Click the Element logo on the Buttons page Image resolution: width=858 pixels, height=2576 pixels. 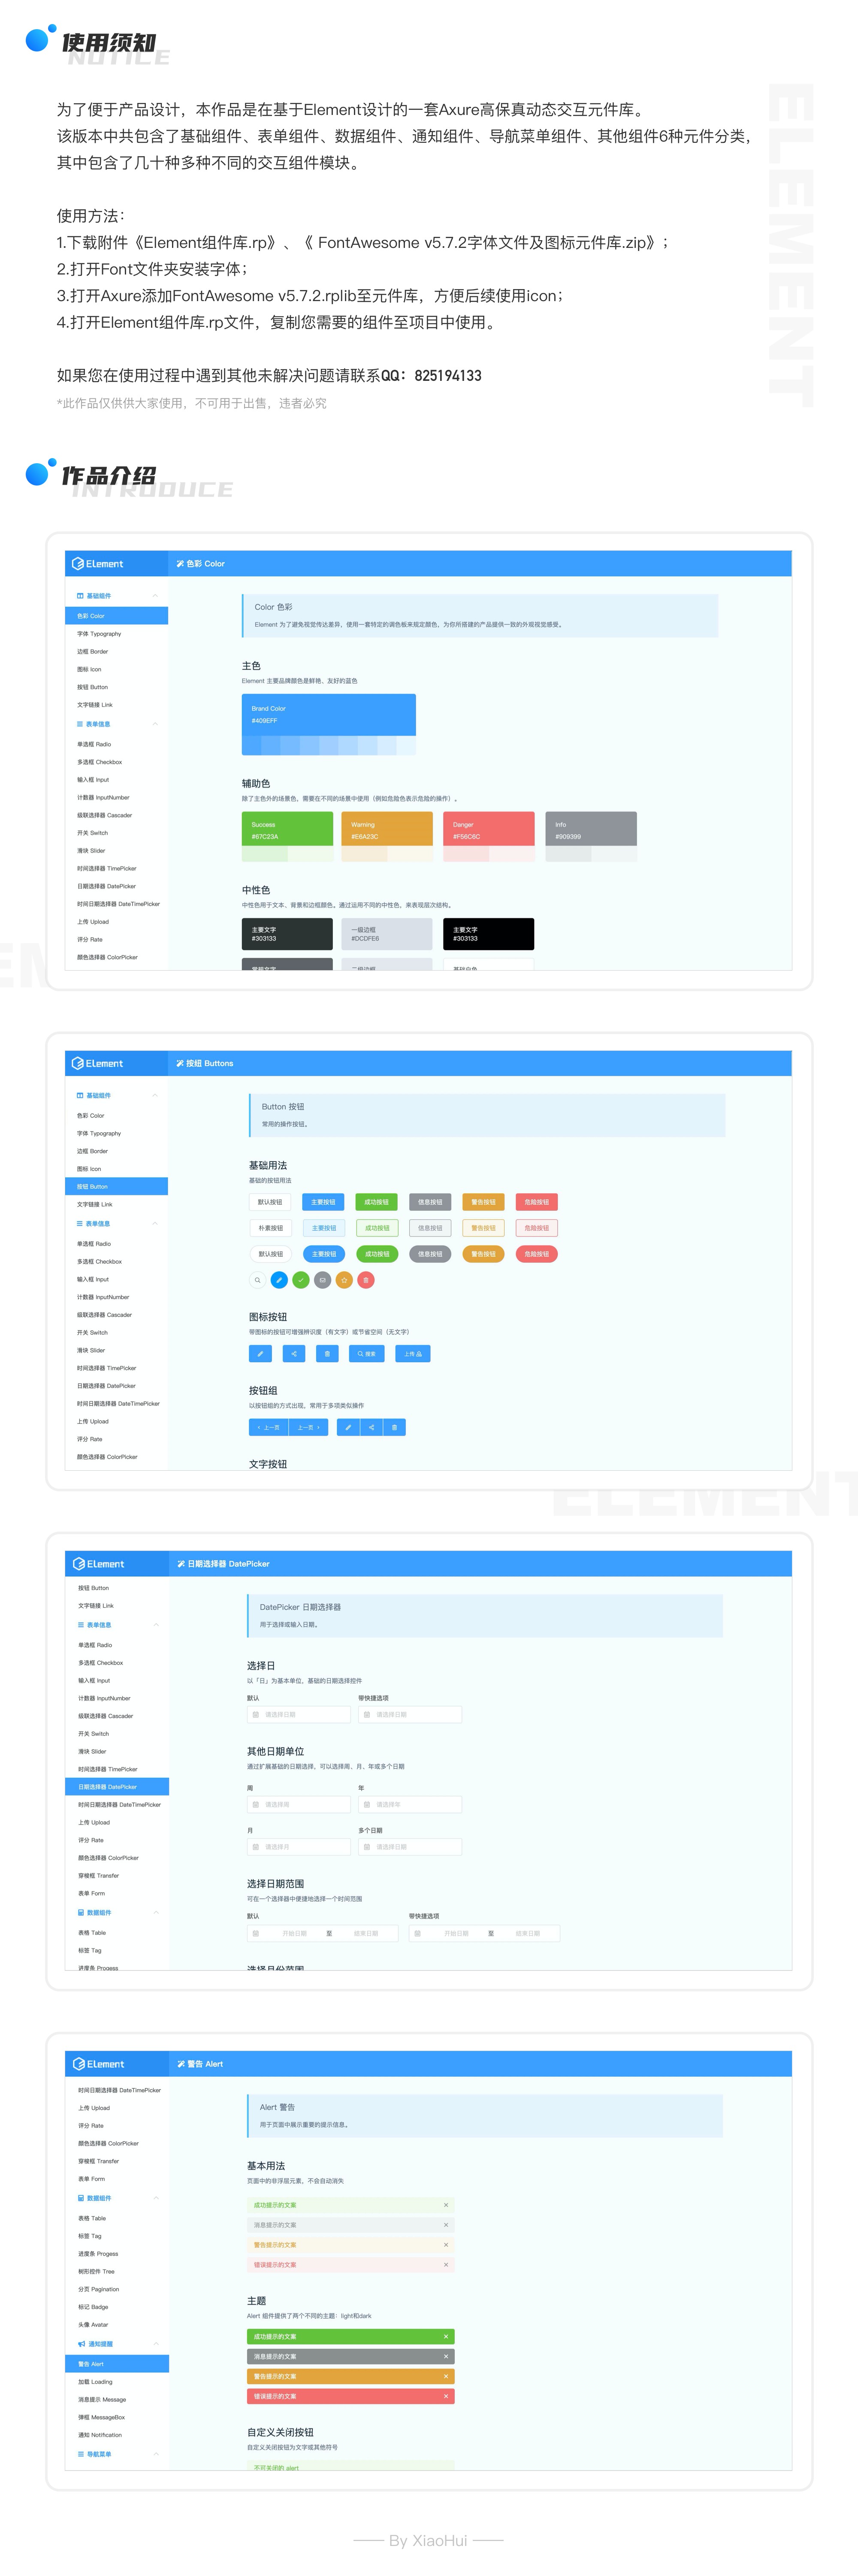tap(98, 1063)
